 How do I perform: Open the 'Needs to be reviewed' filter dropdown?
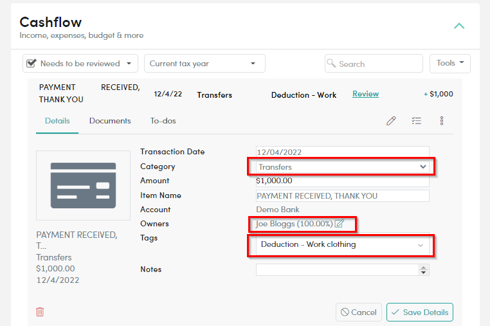80,64
